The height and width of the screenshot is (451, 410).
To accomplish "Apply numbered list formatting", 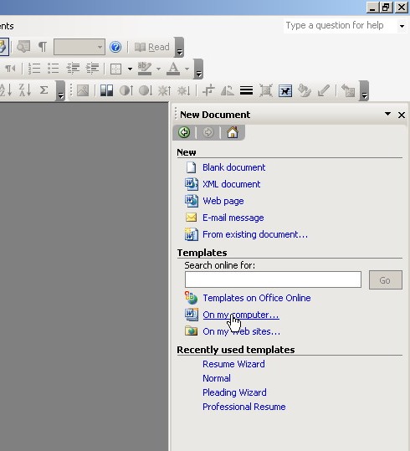I will 34,69.
